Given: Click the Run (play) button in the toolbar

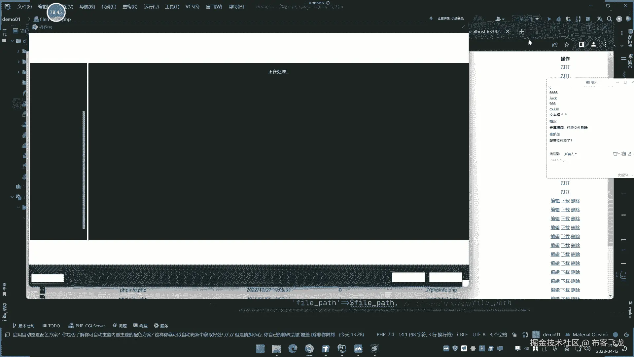Looking at the screenshot, I should [x=549, y=19].
